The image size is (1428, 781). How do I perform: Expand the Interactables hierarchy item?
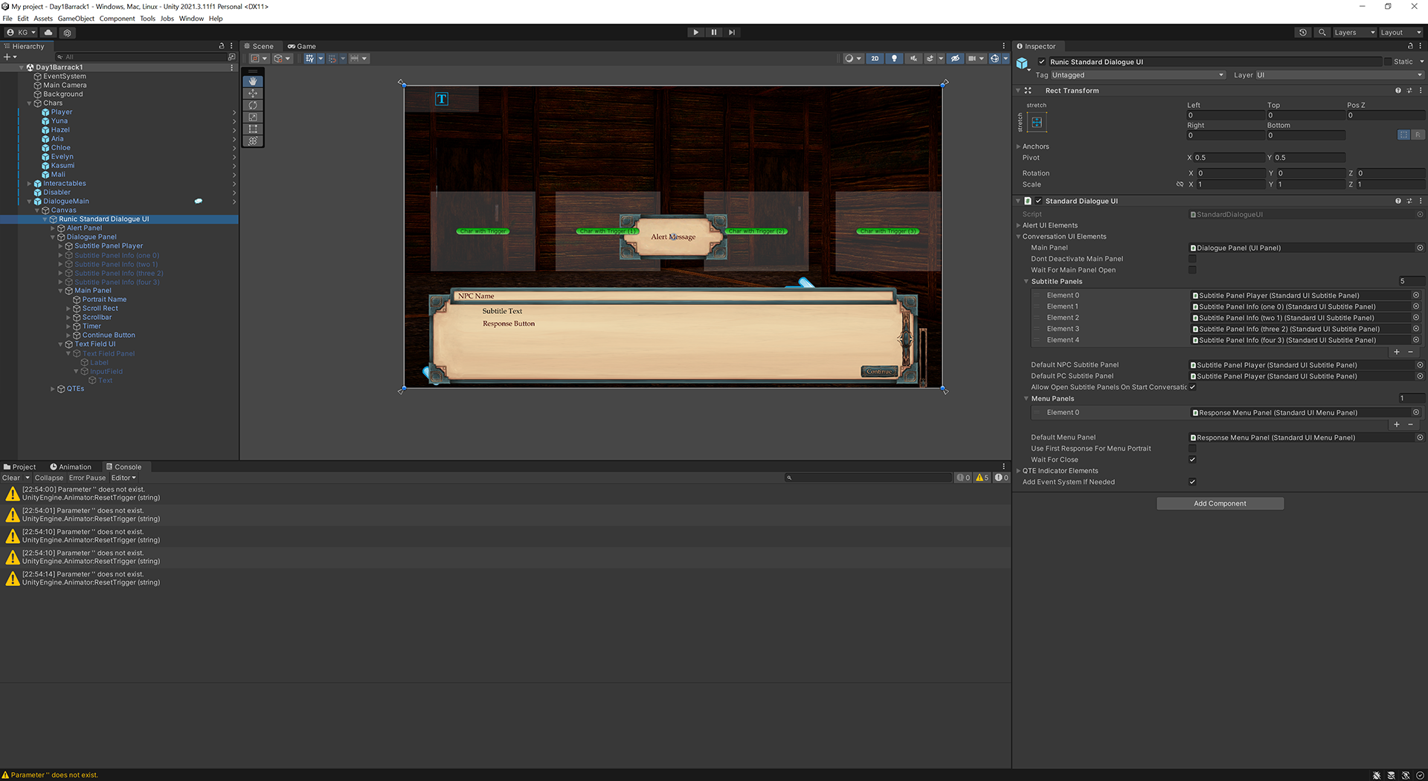30,184
